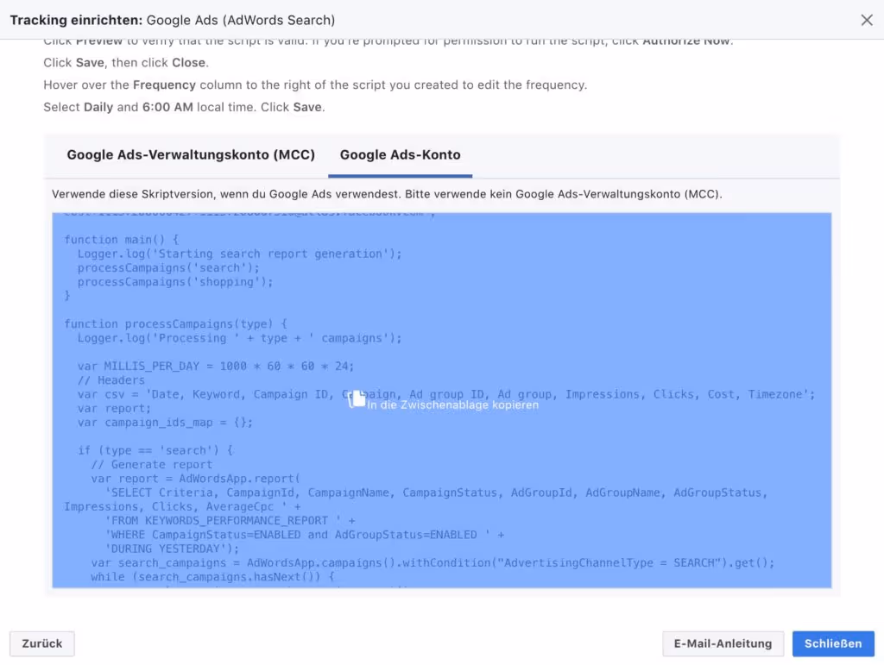The width and height of the screenshot is (884, 665).
Task: Click the 'Select Daily and 6:00 AM' instruction
Action: (185, 107)
